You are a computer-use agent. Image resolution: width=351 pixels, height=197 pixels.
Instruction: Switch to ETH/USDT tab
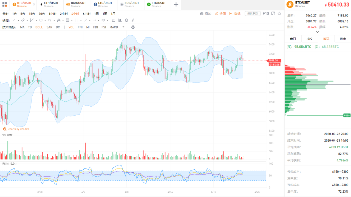click(50, 4)
